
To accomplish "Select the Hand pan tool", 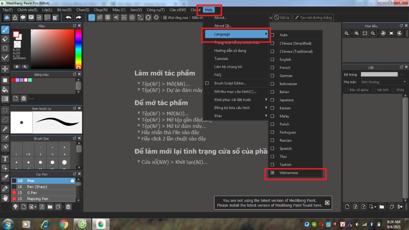I will (5, 198).
